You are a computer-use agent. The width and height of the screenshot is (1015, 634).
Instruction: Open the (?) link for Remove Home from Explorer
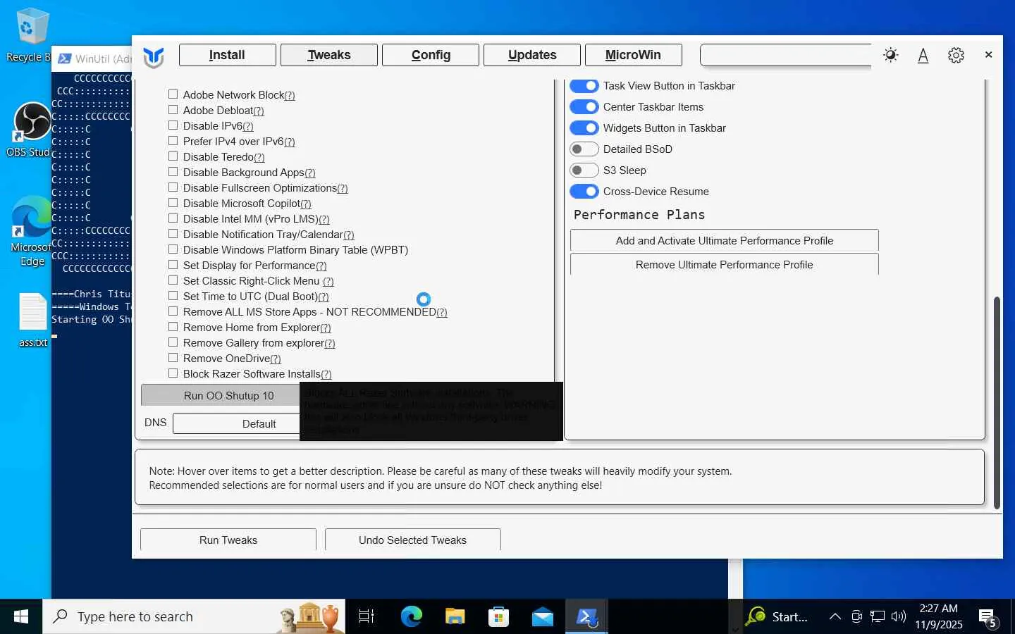pos(326,328)
